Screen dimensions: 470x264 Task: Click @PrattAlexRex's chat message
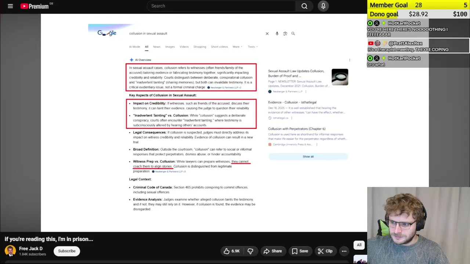(x=419, y=47)
